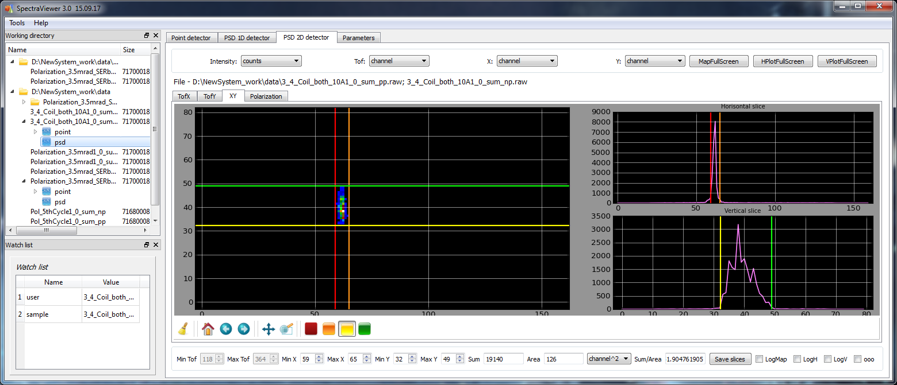This screenshot has width=897, height=385.
Task: Switch to the Parameters tab
Action: click(358, 38)
